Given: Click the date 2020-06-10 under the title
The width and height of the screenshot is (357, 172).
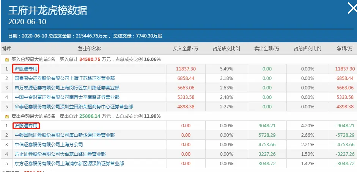Looking at the screenshot, I should pyautogui.click(x=27, y=22).
